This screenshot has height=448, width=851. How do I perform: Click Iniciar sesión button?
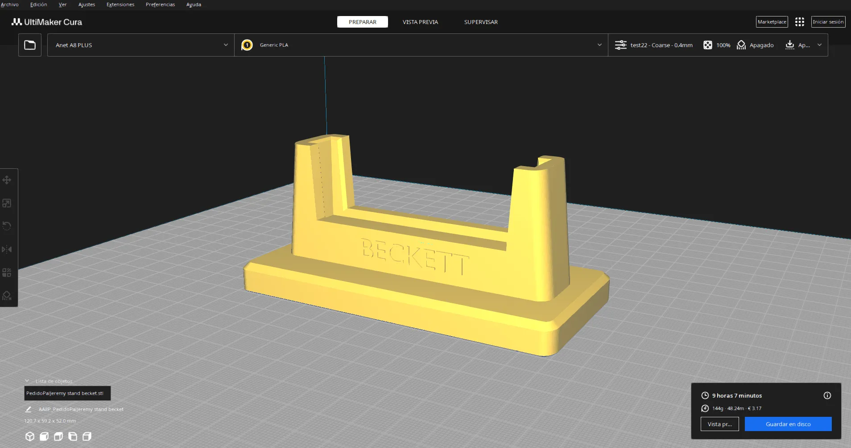click(828, 22)
